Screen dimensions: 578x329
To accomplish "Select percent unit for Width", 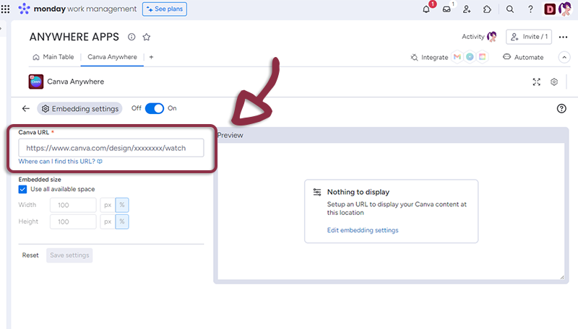I will pyautogui.click(x=122, y=205).
